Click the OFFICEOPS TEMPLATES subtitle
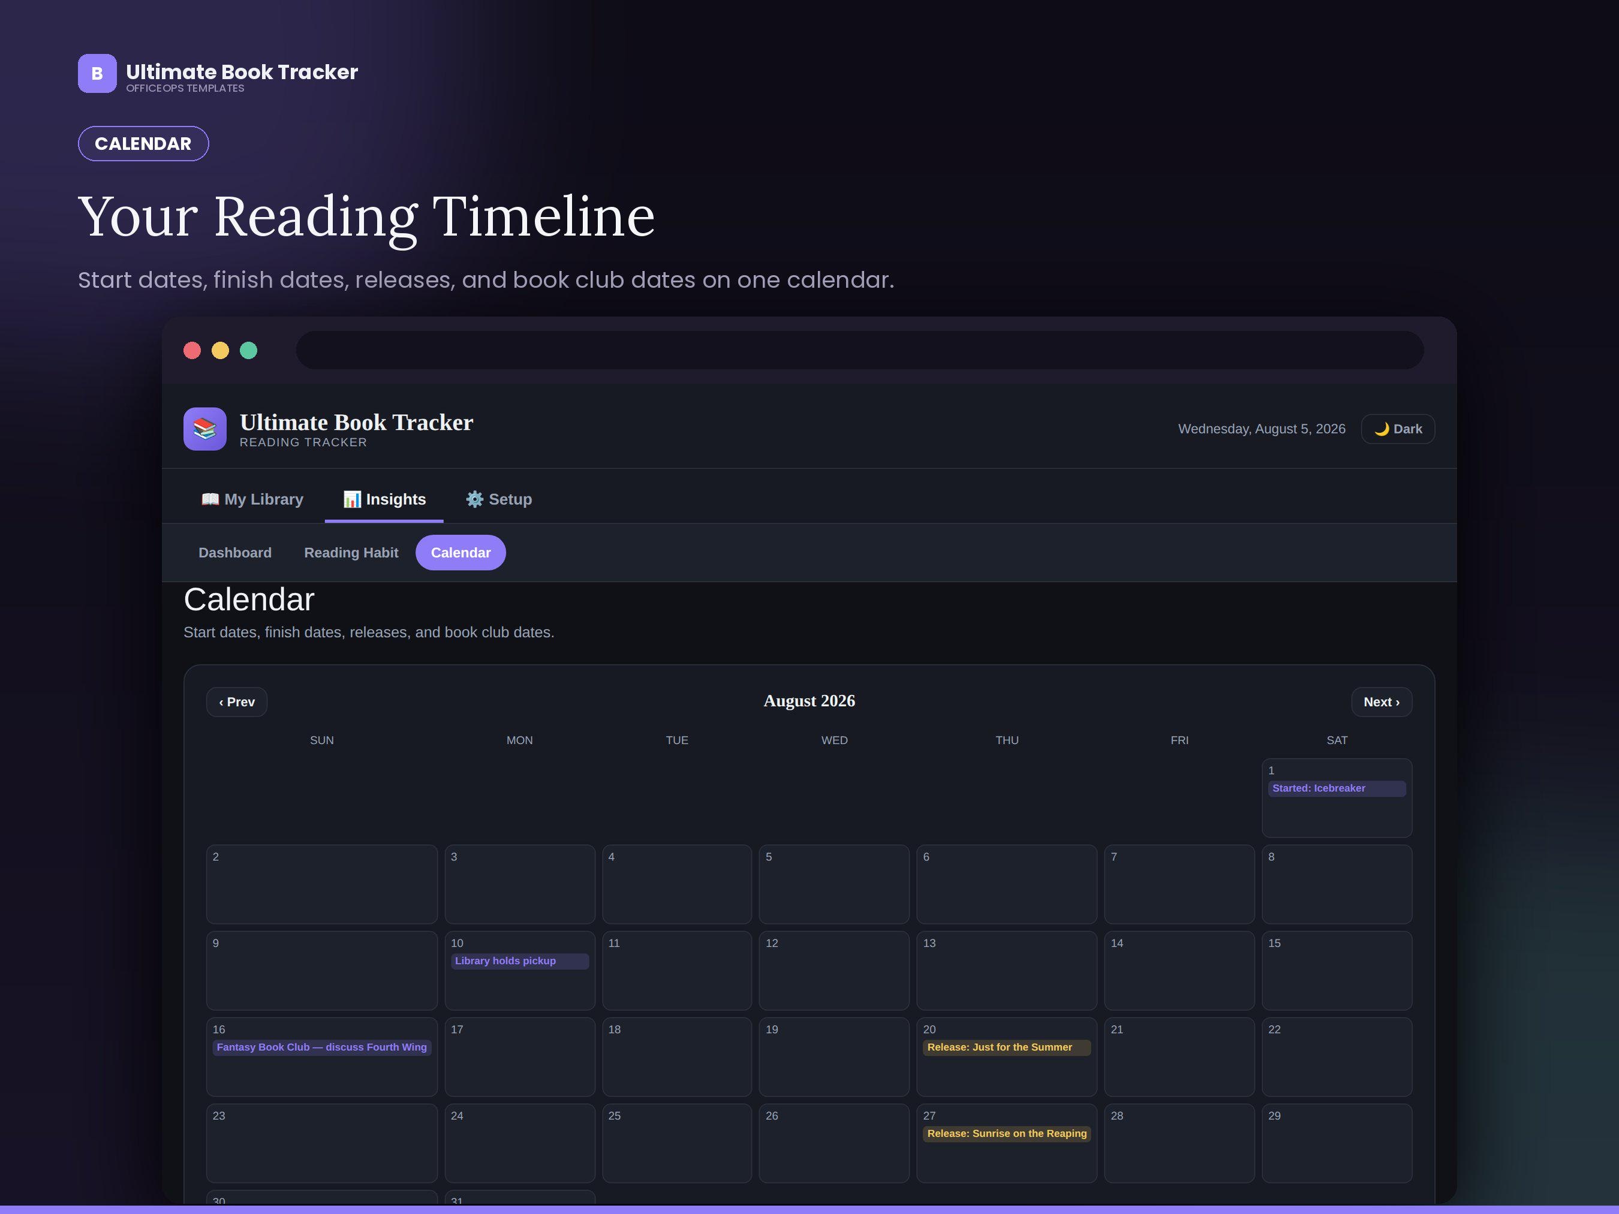1619x1214 pixels. pos(185,89)
